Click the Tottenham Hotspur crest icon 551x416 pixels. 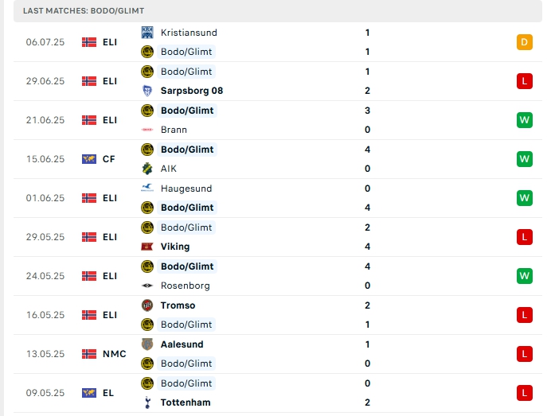147,402
